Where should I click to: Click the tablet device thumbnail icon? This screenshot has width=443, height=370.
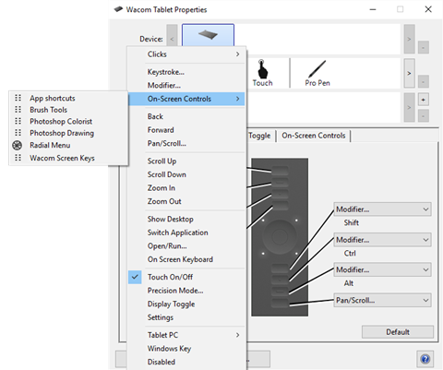click(208, 34)
